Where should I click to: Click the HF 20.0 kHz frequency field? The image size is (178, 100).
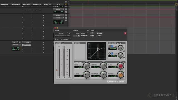pyautogui.click(x=112, y=49)
